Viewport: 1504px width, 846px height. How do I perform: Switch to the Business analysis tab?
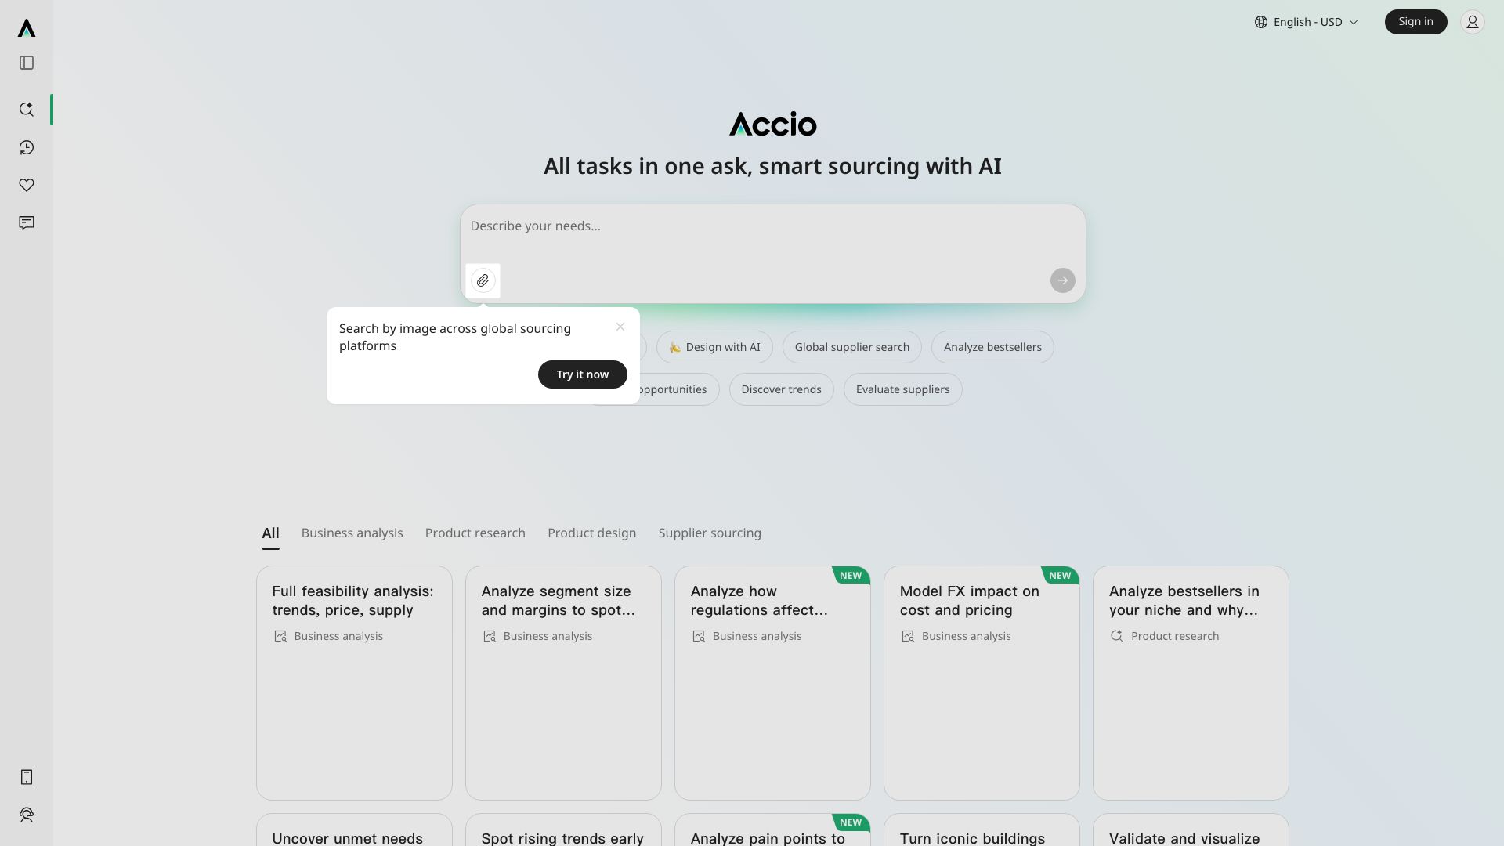point(352,533)
